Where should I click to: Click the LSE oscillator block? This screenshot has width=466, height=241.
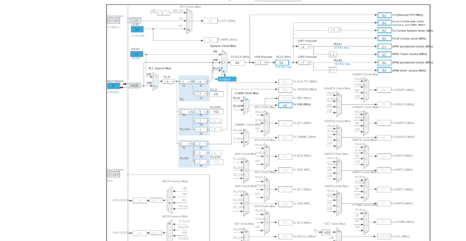(x=135, y=21)
